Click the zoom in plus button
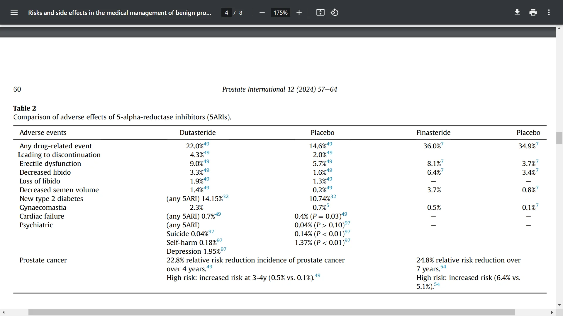563x316 pixels. 299,13
